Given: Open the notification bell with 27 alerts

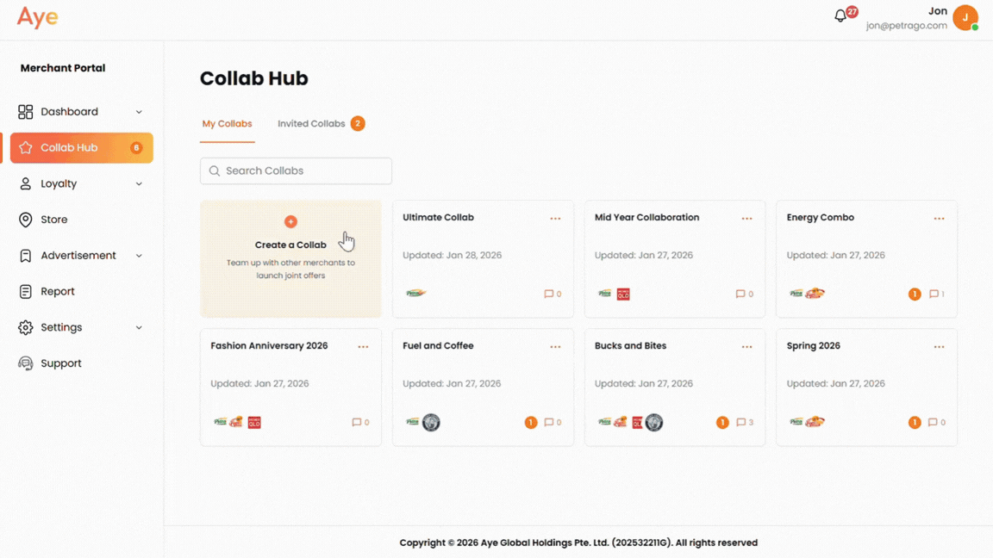Looking at the screenshot, I should click(840, 15).
